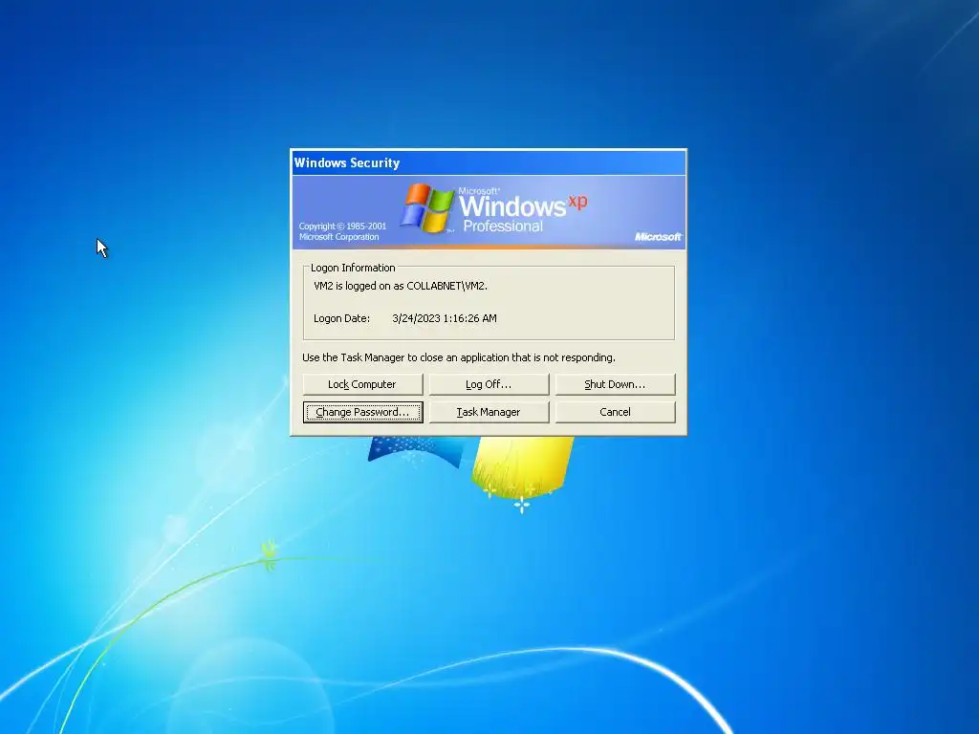979x734 pixels.
Task: Click the Task Manager hint sentence
Action: coord(459,357)
